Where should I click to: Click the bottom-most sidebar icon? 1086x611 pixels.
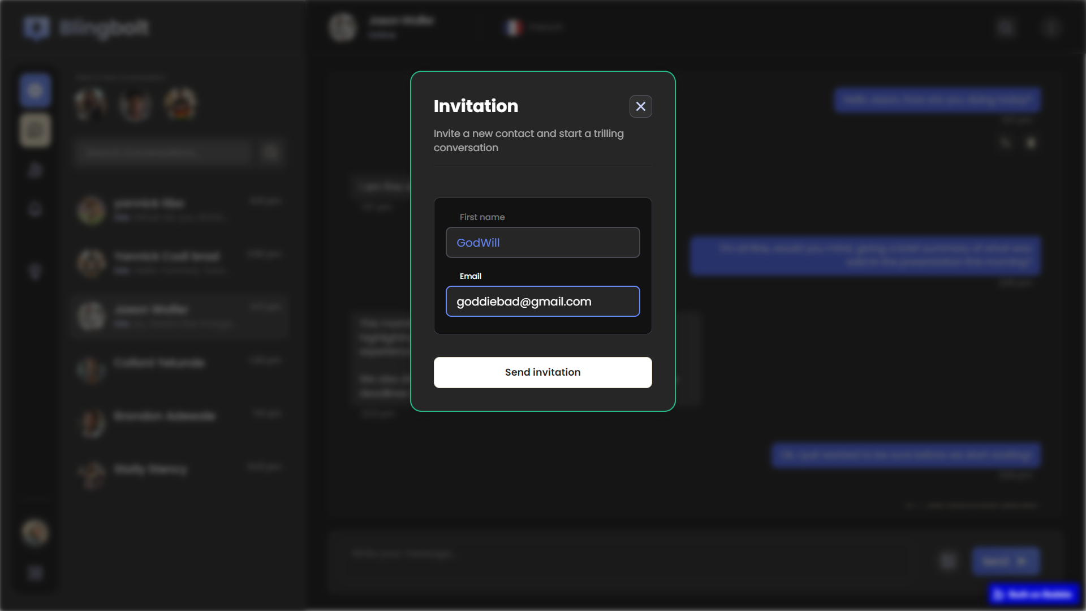[35, 573]
